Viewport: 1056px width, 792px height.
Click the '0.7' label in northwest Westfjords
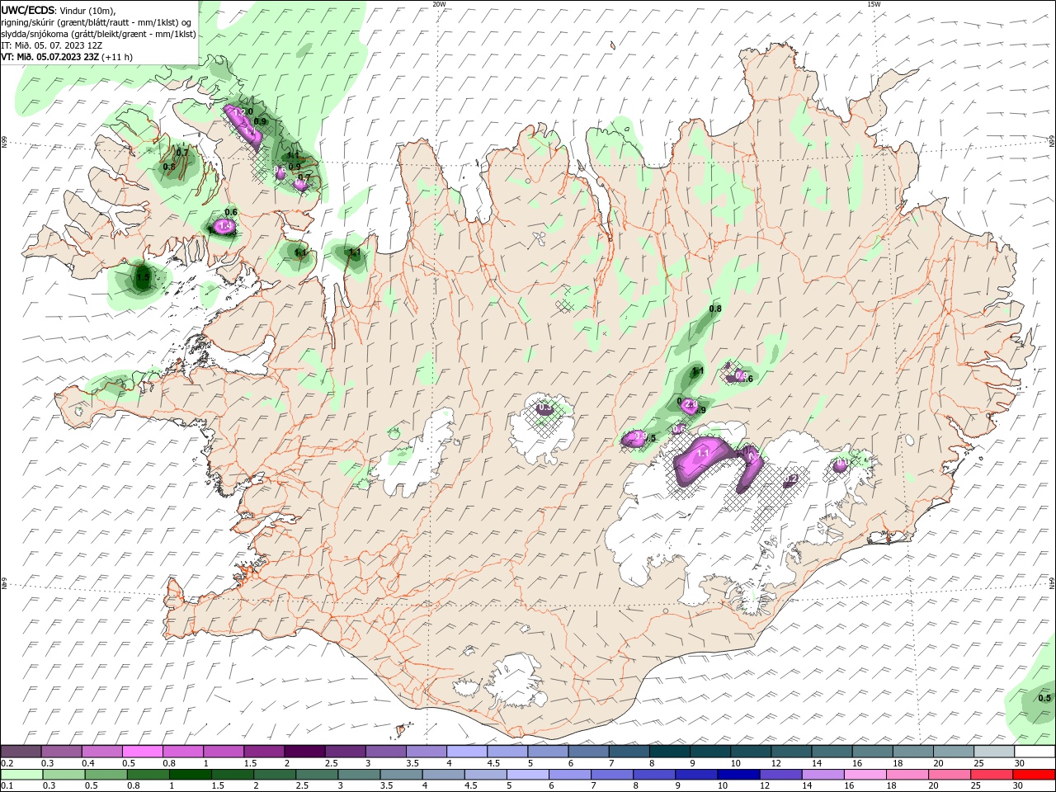click(x=182, y=153)
